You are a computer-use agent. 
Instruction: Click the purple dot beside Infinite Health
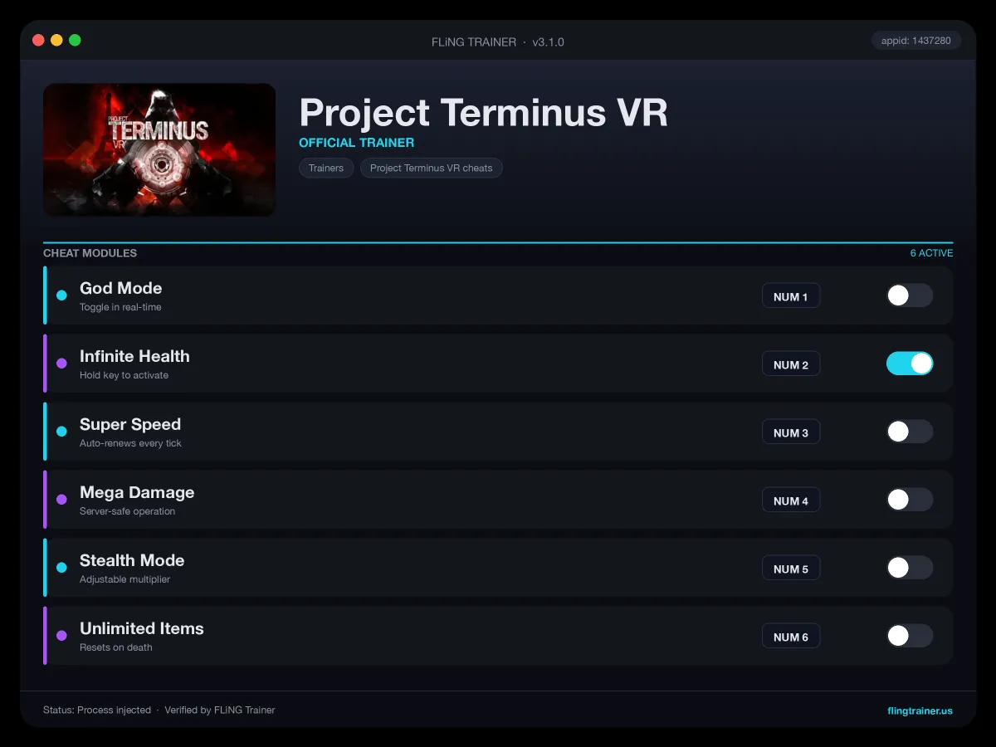[61, 364]
